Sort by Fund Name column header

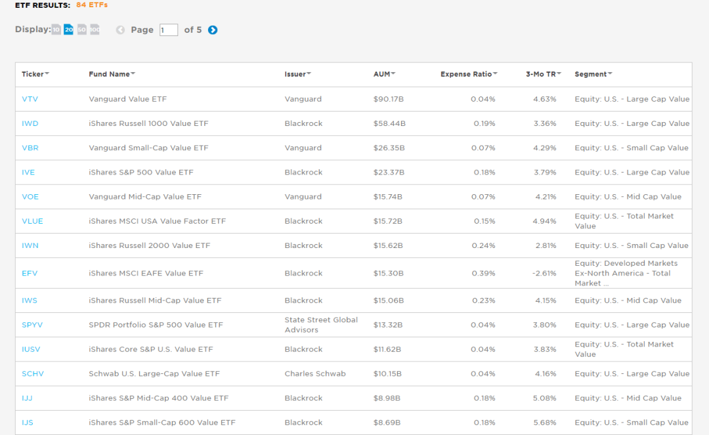pos(112,74)
